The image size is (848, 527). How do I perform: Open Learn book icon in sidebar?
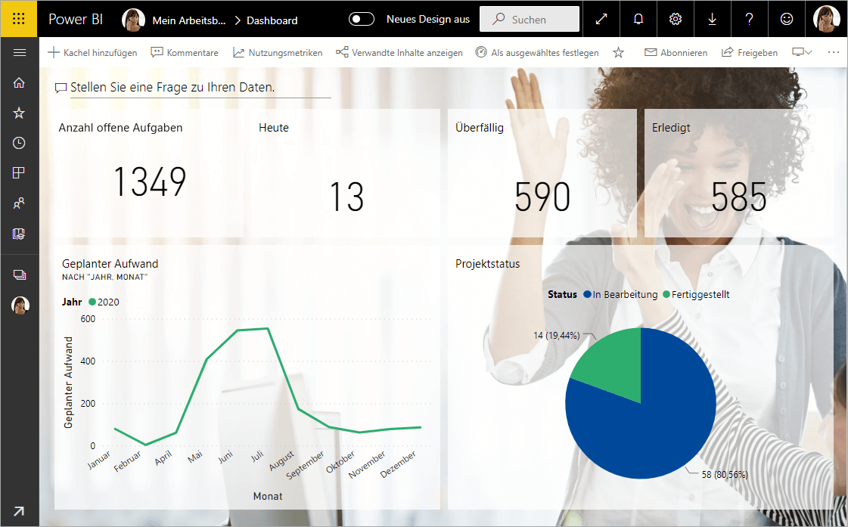[19, 234]
